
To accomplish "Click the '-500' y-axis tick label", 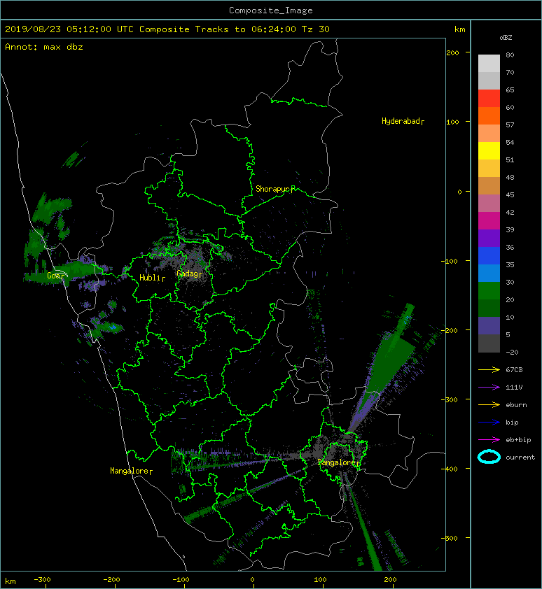I will pyautogui.click(x=450, y=539).
